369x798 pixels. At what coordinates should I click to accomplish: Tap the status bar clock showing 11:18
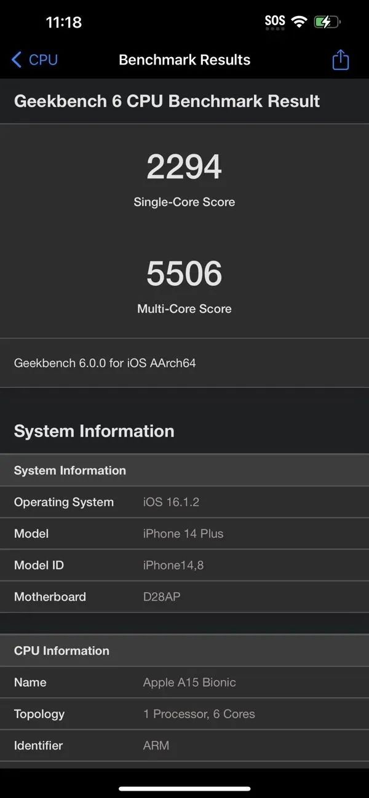click(x=63, y=23)
